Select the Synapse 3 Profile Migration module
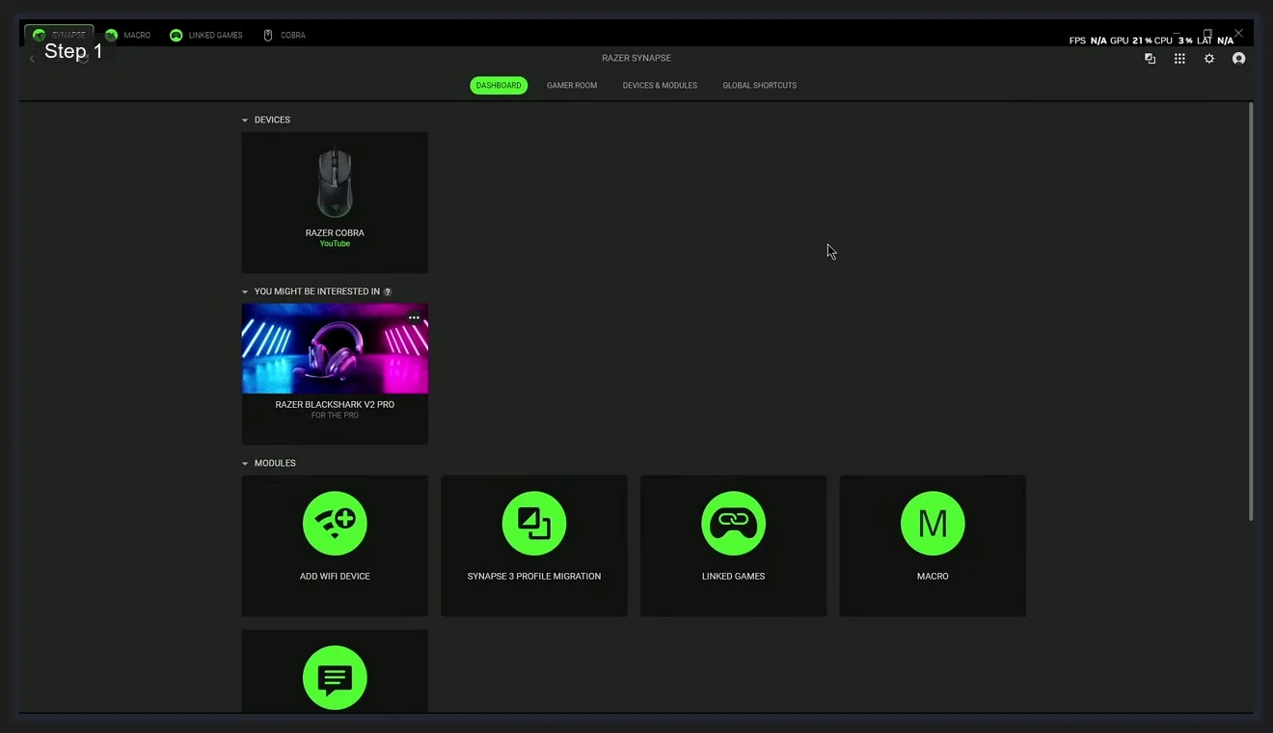This screenshot has width=1273, height=733. (x=533, y=545)
